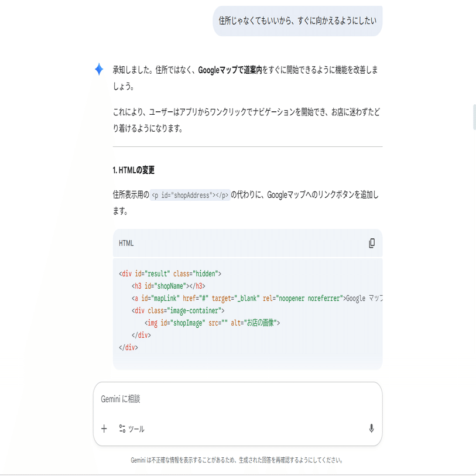
Task: Click the plus attach icon
Action: pos(104,429)
